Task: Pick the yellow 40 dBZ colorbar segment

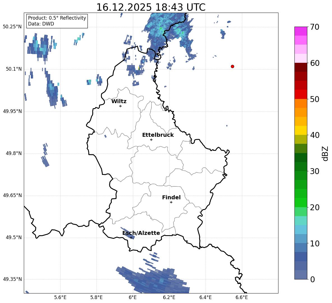Action: tap(301, 130)
